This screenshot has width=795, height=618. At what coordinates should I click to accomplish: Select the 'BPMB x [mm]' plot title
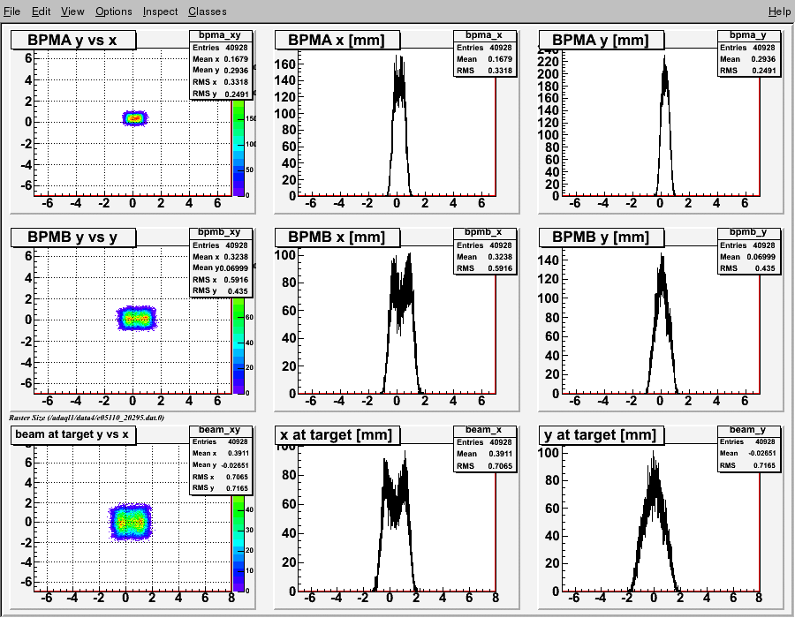pyautogui.click(x=337, y=237)
